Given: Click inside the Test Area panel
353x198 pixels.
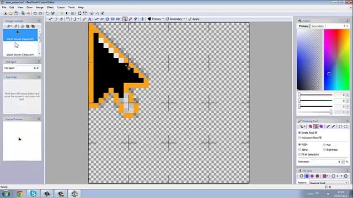Looking at the screenshot, I should (22, 97).
